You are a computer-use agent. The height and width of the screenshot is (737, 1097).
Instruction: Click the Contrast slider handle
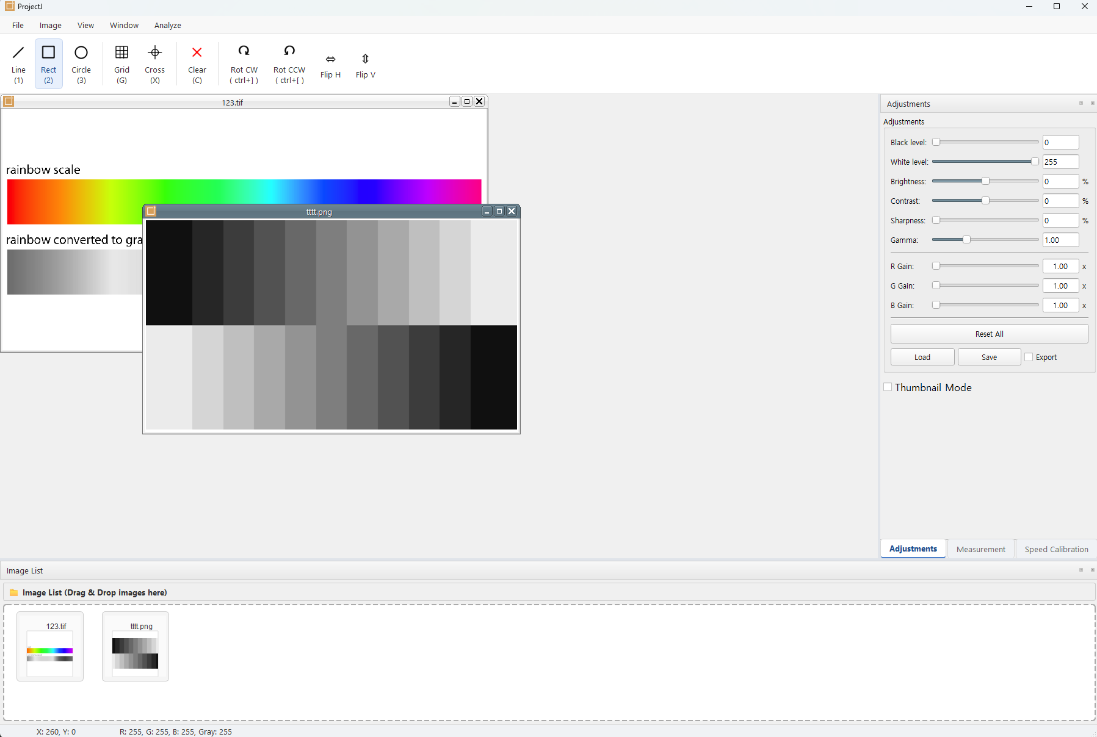tap(985, 201)
